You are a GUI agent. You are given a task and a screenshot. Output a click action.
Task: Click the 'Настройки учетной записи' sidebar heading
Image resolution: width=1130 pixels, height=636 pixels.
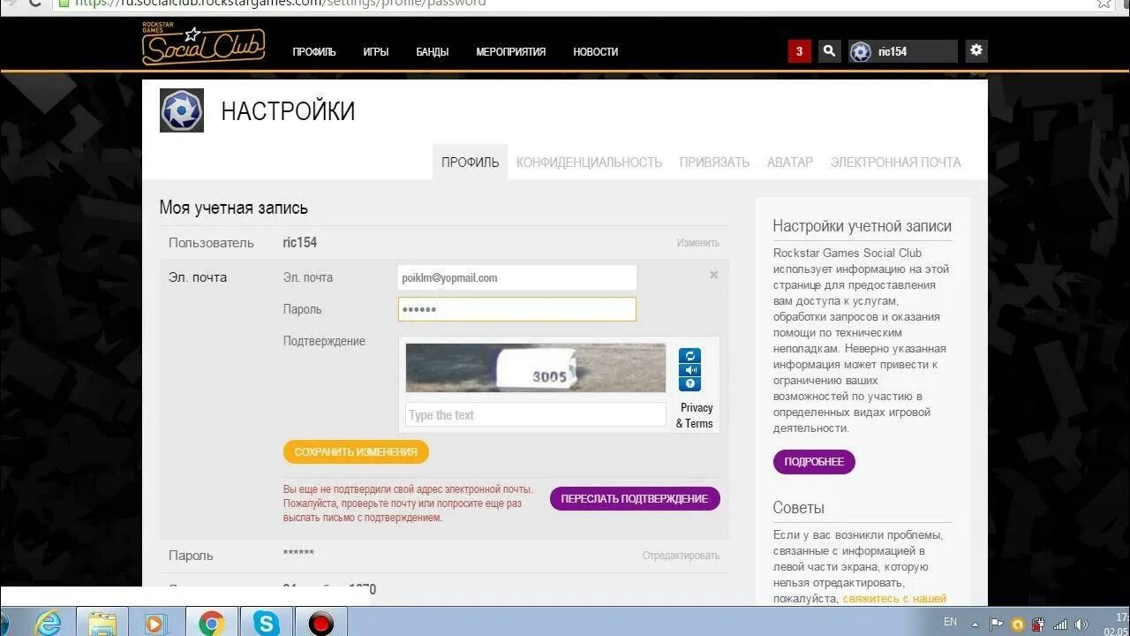click(x=863, y=226)
